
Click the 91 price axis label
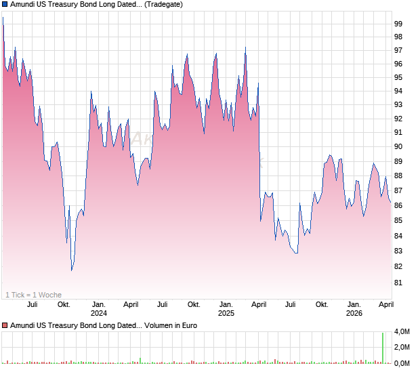[398, 132]
